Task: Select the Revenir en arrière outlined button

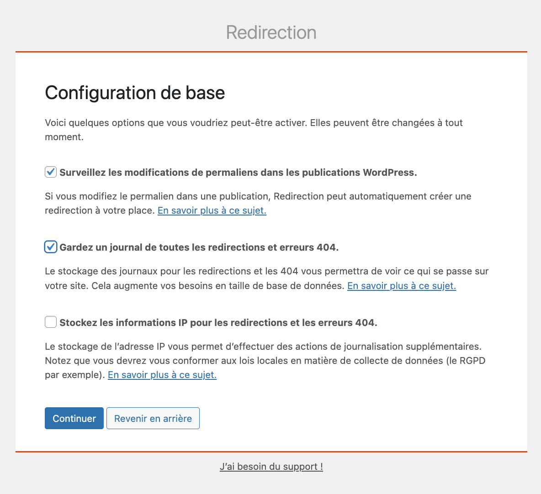Action: [x=153, y=418]
